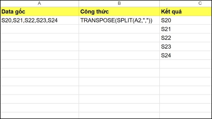Viewport: 212px width, 119px height.
Task: Click the empty column B cell beside S24
Action: (119, 55)
